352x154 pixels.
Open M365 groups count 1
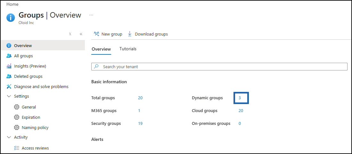(139, 111)
